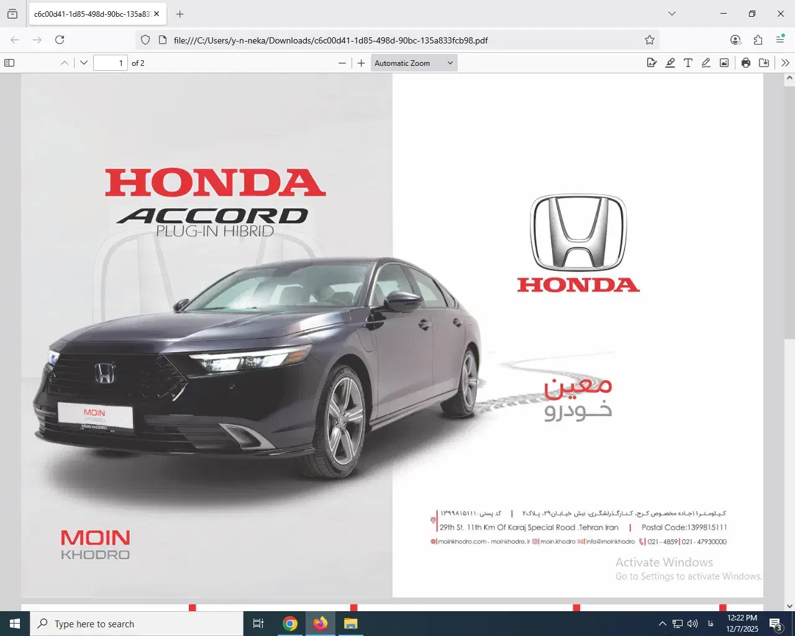Viewport: 795px width, 636px height.
Task: Print the PDF document
Action: tap(746, 63)
